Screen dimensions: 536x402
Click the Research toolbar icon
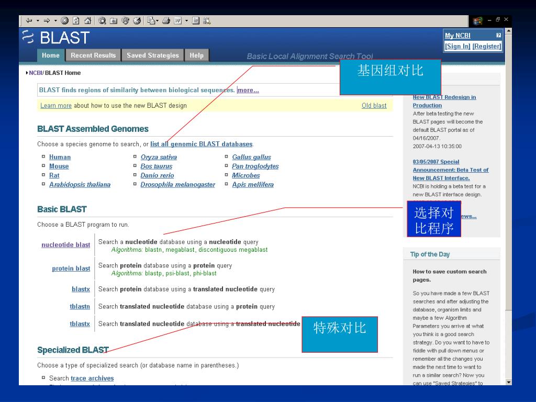207,21
